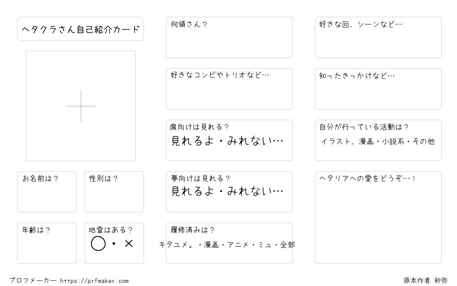This screenshot has width=457, height=286.
Task: Click the お名前は？ field
Action: click(x=47, y=192)
